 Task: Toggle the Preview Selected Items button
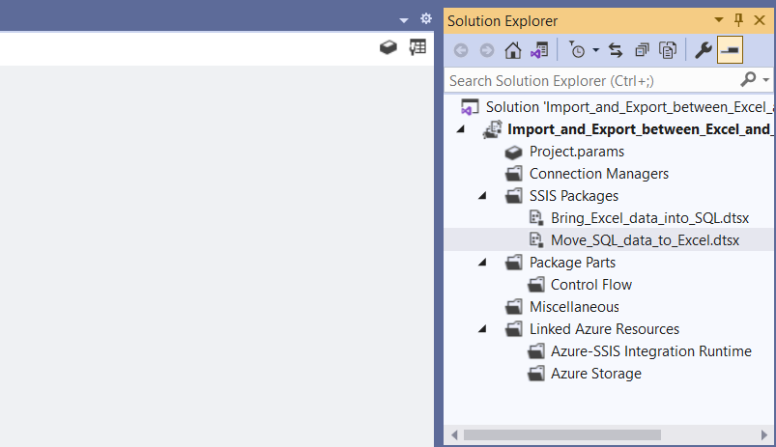click(x=730, y=49)
